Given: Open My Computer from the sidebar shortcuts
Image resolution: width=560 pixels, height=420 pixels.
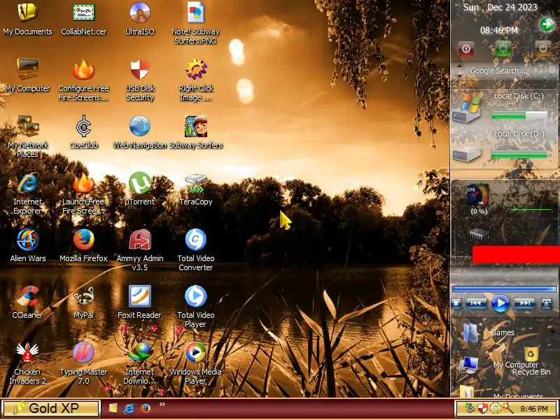Looking at the screenshot, I should [x=469, y=365].
